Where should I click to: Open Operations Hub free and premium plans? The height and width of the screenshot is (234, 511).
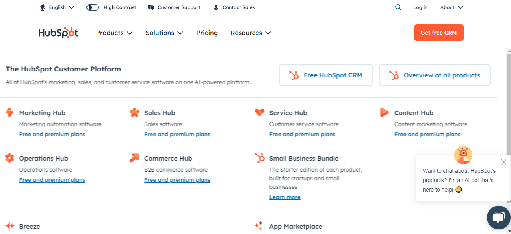pyautogui.click(x=52, y=180)
